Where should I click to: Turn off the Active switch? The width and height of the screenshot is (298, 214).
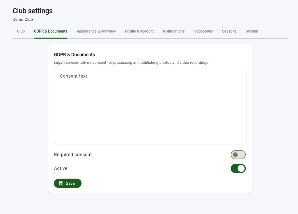[x=238, y=168]
